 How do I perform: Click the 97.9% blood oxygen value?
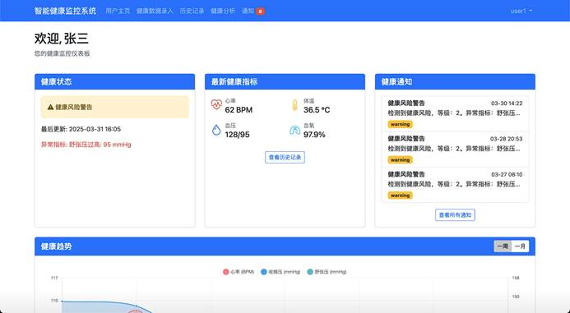(x=314, y=135)
